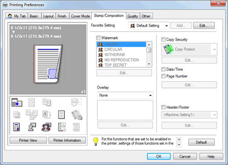Viewport: 228px width, 165px height.
Task: Enable the Watermark checkbox
Action: click(98, 38)
